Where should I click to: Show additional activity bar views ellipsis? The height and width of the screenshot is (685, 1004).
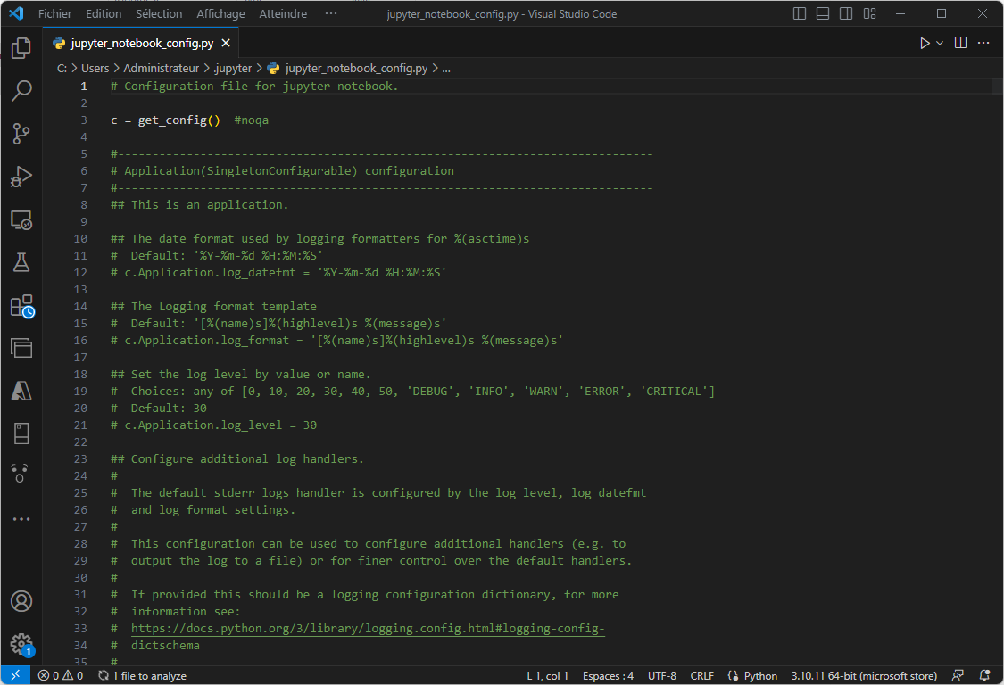click(21, 519)
